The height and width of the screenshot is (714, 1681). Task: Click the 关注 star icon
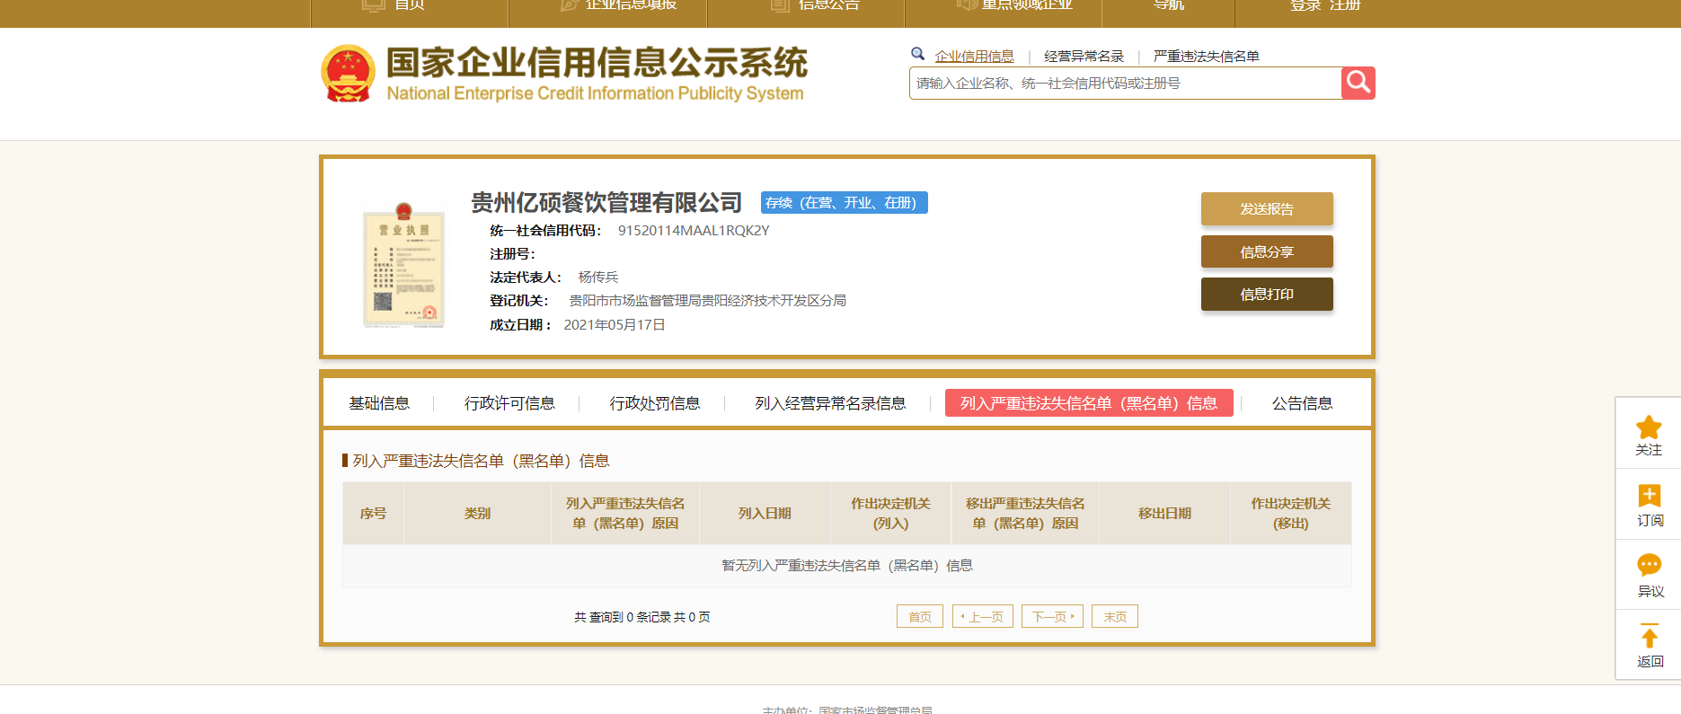1649,428
